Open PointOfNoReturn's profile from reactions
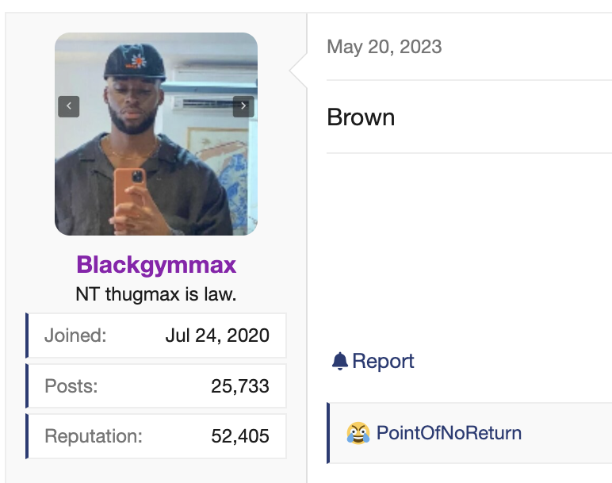 (449, 433)
